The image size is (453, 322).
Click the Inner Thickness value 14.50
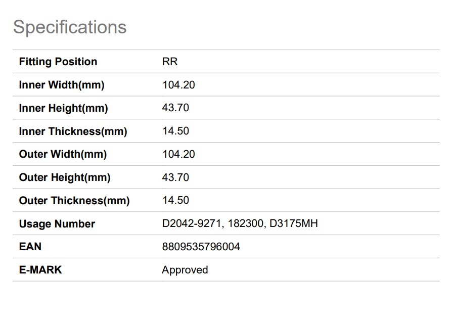tap(175, 131)
